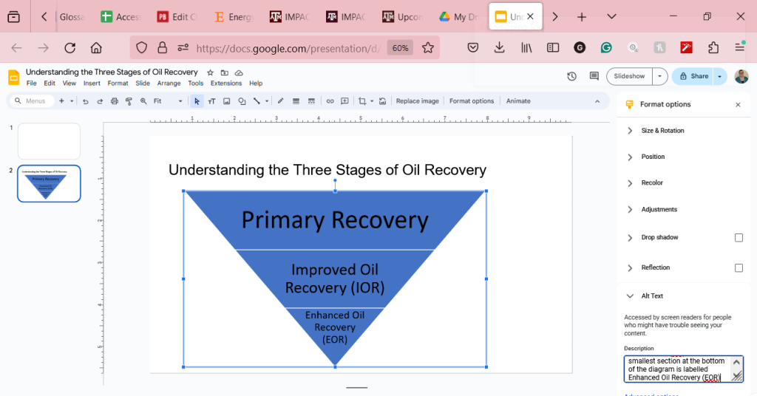Star the presentation title

tap(210, 73)
